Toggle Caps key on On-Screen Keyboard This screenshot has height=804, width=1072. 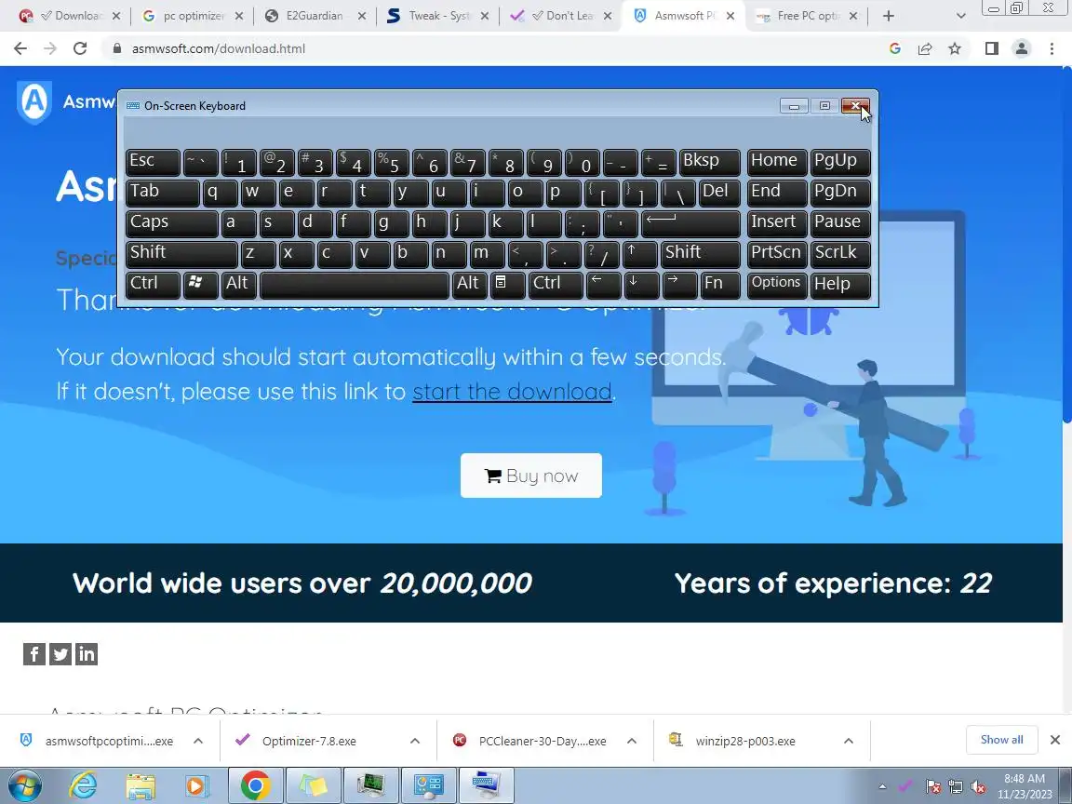(x=171, y=223)
